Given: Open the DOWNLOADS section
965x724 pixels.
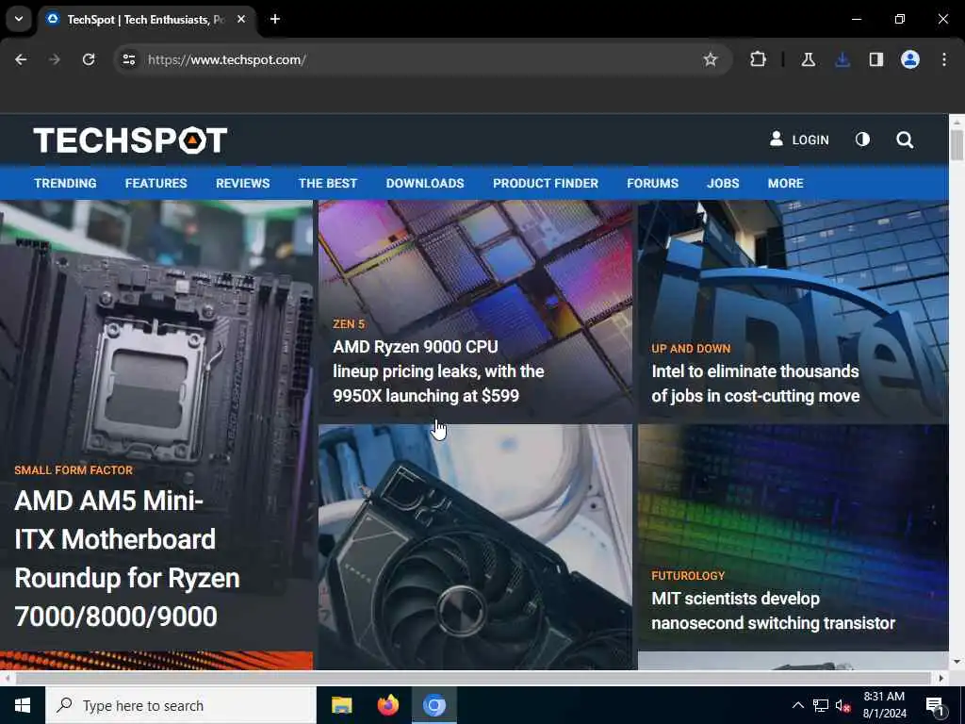Looking at the screenshot, I should coord(425,184).
